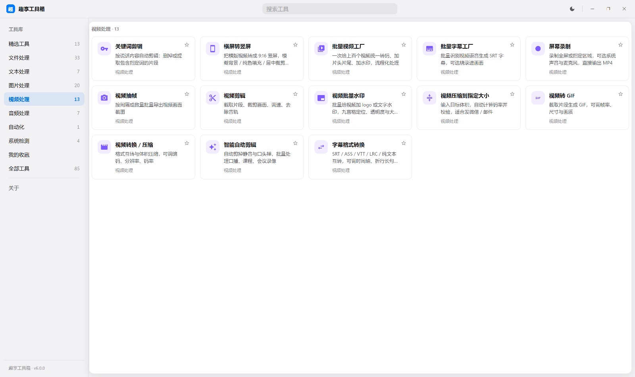The height and width of the screenshot is (377, 635).
Task: Click the 视频压缩到指定大小 compress icon
Action: 429,98
